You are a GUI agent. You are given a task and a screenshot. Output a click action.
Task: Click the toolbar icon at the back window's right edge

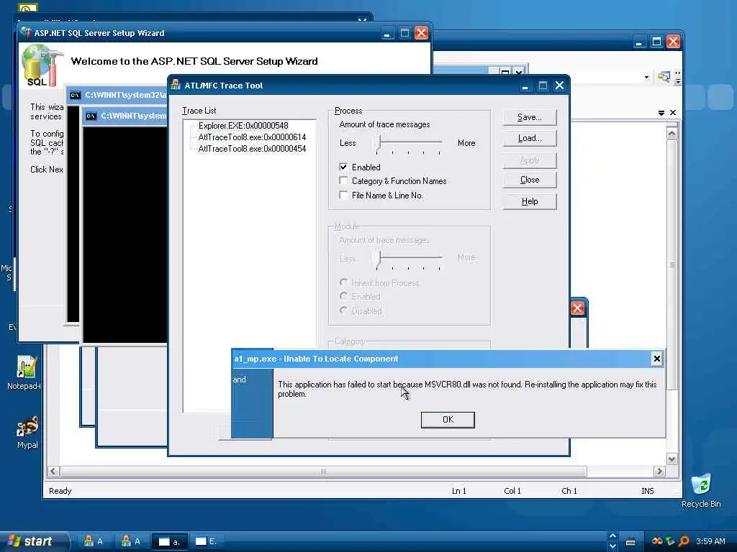tap(664, 77)
